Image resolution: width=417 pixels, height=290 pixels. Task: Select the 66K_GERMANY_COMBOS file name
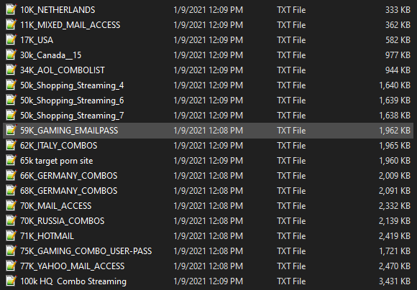68,176
